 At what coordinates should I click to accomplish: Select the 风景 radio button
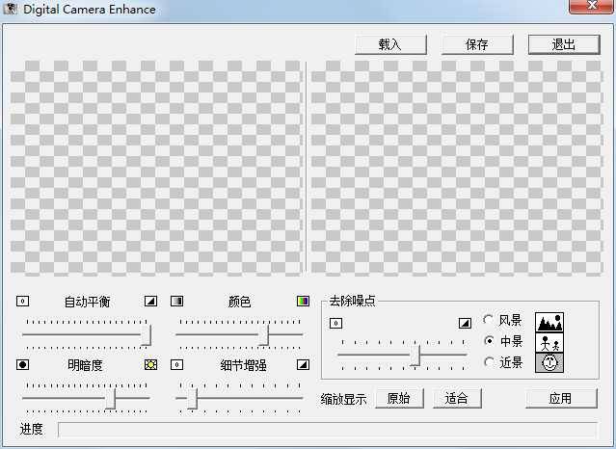490,320
